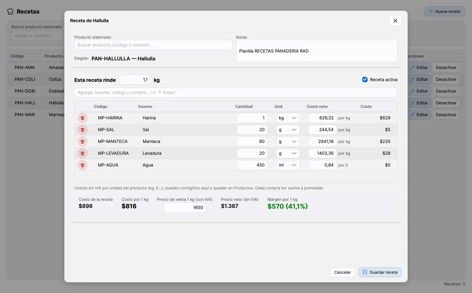Click the $570 (41,1%) margin value
This screenshot has height=293, width=472.
287,206
